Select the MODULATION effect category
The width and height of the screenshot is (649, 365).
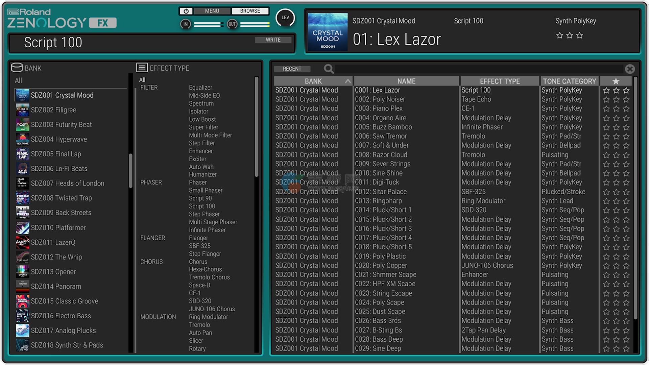[x=158, y=317]
